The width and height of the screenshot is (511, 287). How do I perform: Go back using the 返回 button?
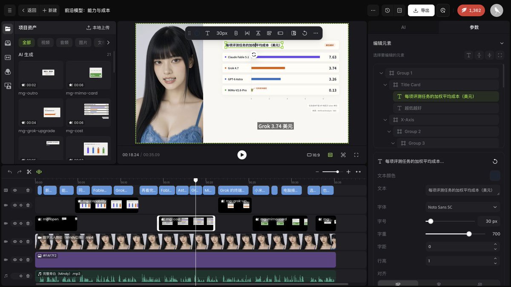click(x=29, y=10)
